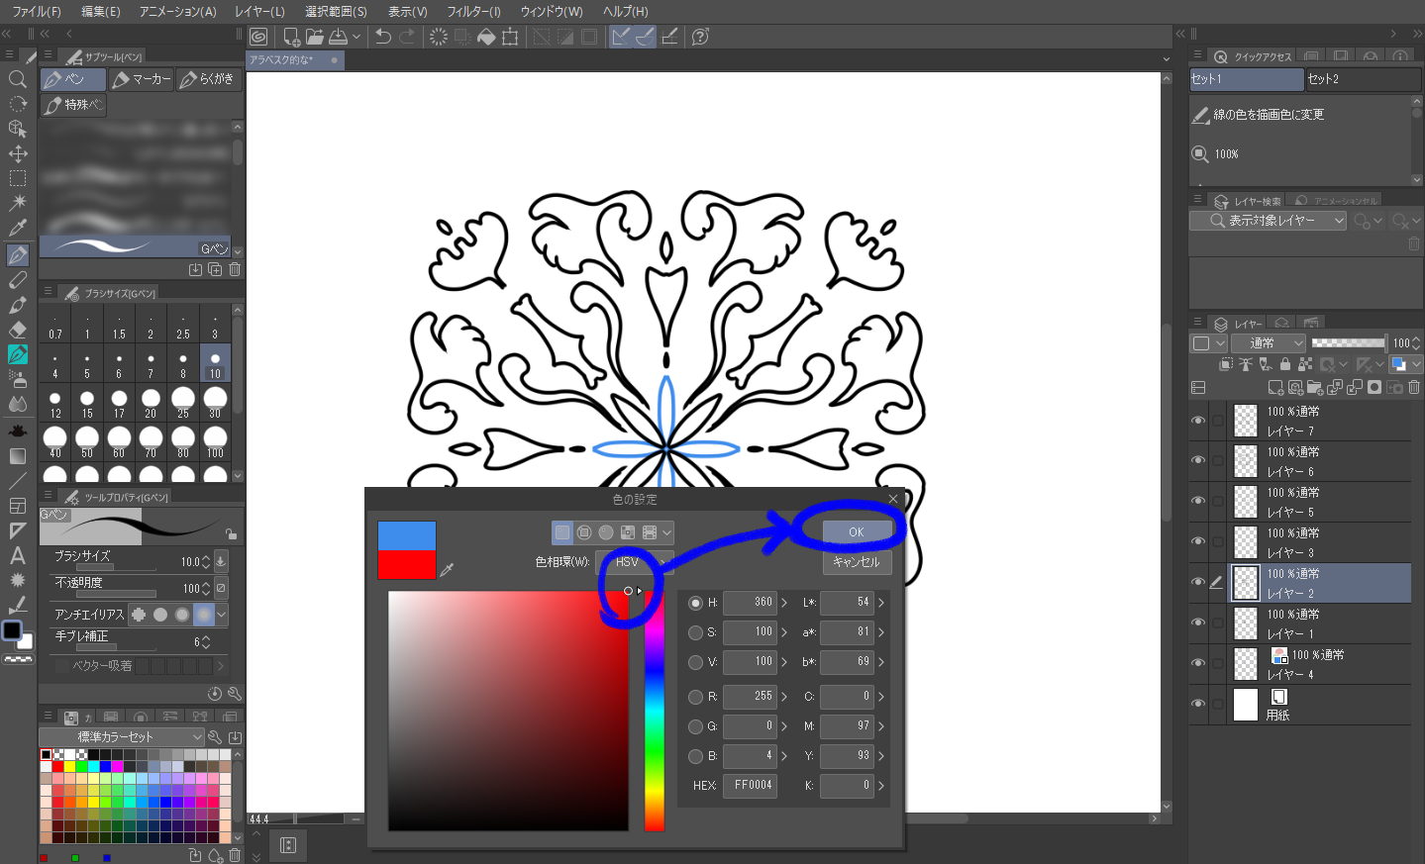This screenshot has width=1425, height=864.
Task: Click the undo arrow in command bar
Action: click(x=383, y=37)
